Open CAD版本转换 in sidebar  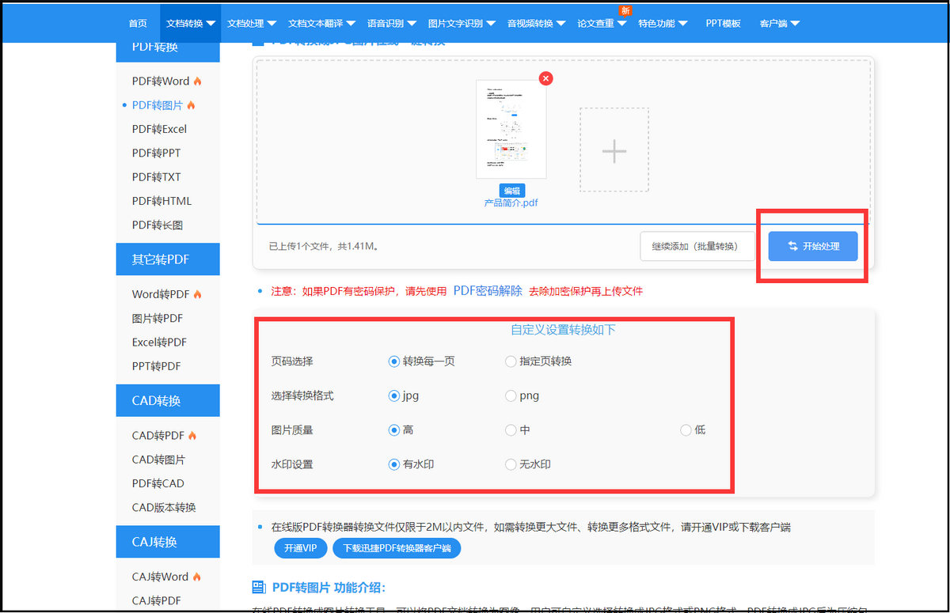click(164, 508)
